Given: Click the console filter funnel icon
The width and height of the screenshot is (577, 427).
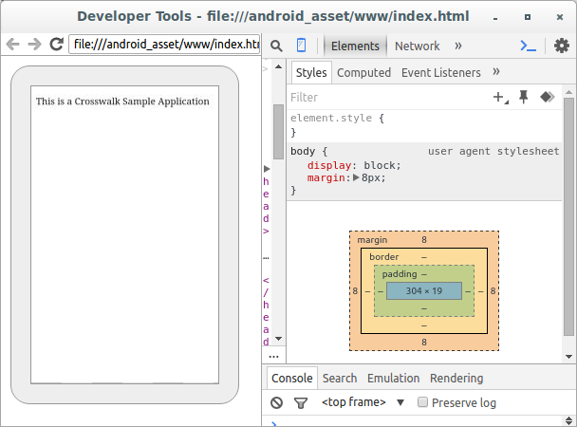Looking at the screenshot, I should pos(300,402).
